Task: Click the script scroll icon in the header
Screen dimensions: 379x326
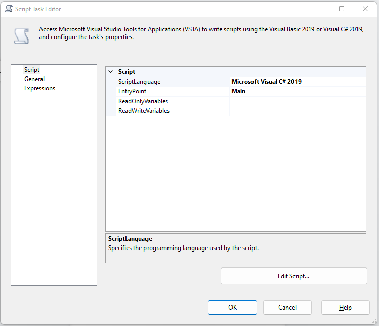Action: point(21,36)
